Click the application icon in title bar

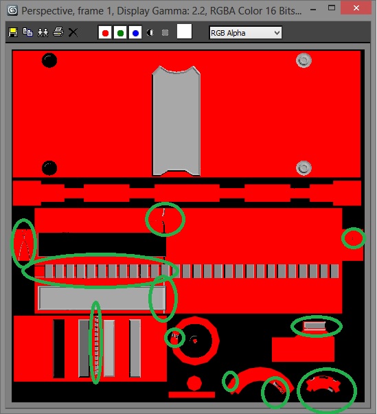(12, 10)
